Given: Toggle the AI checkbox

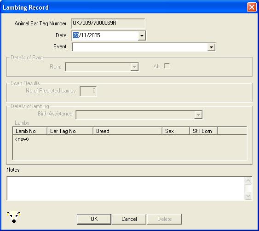Looking at the screenshot, I should click(x=167, y=66).
